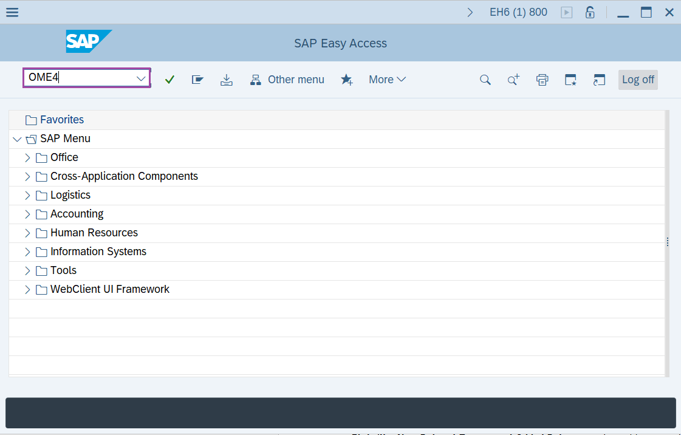Collapse the SAP Menu node
Viewport: 681px width, 435px height.
click(17, 139)
